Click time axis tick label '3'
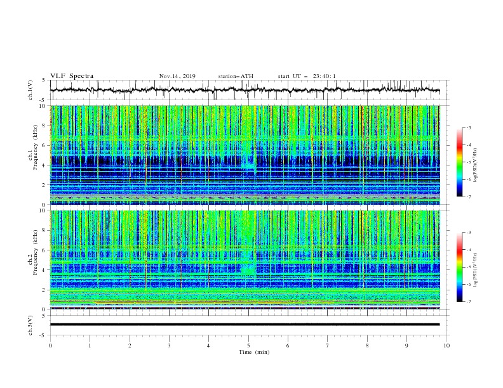This screenshot has width=503, height=388. tap(169, 346)
